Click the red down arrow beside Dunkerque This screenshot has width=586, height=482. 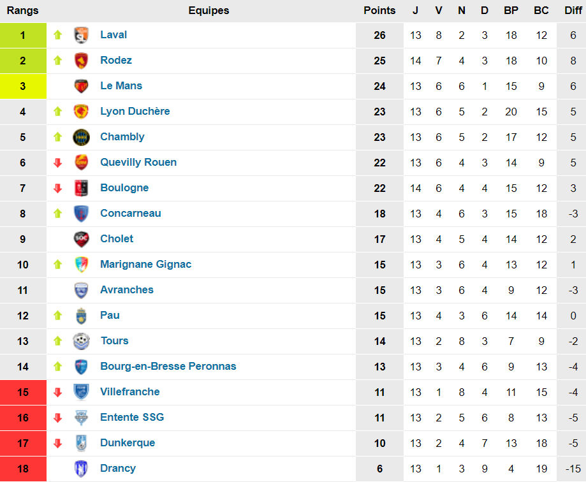pos(58,443)
